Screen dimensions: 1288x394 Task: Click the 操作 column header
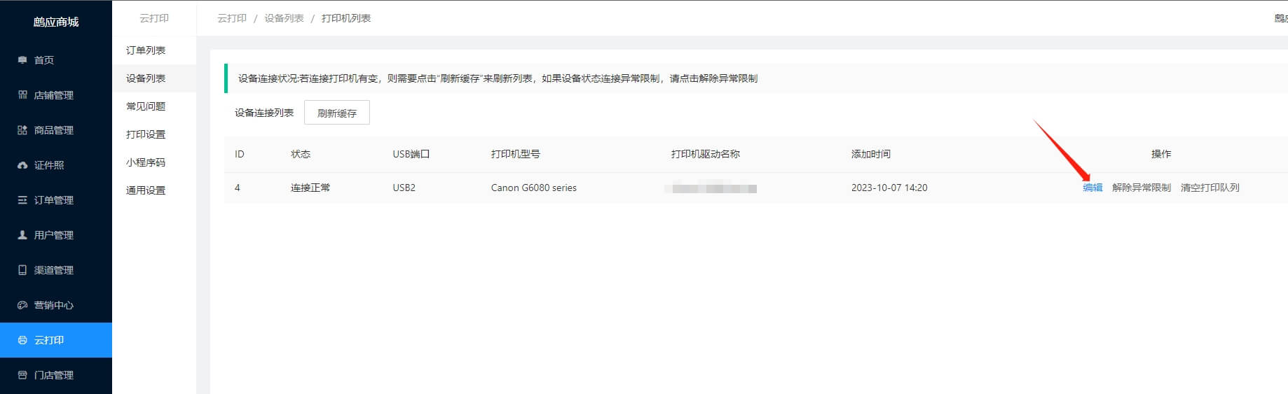click(1161, 154)
